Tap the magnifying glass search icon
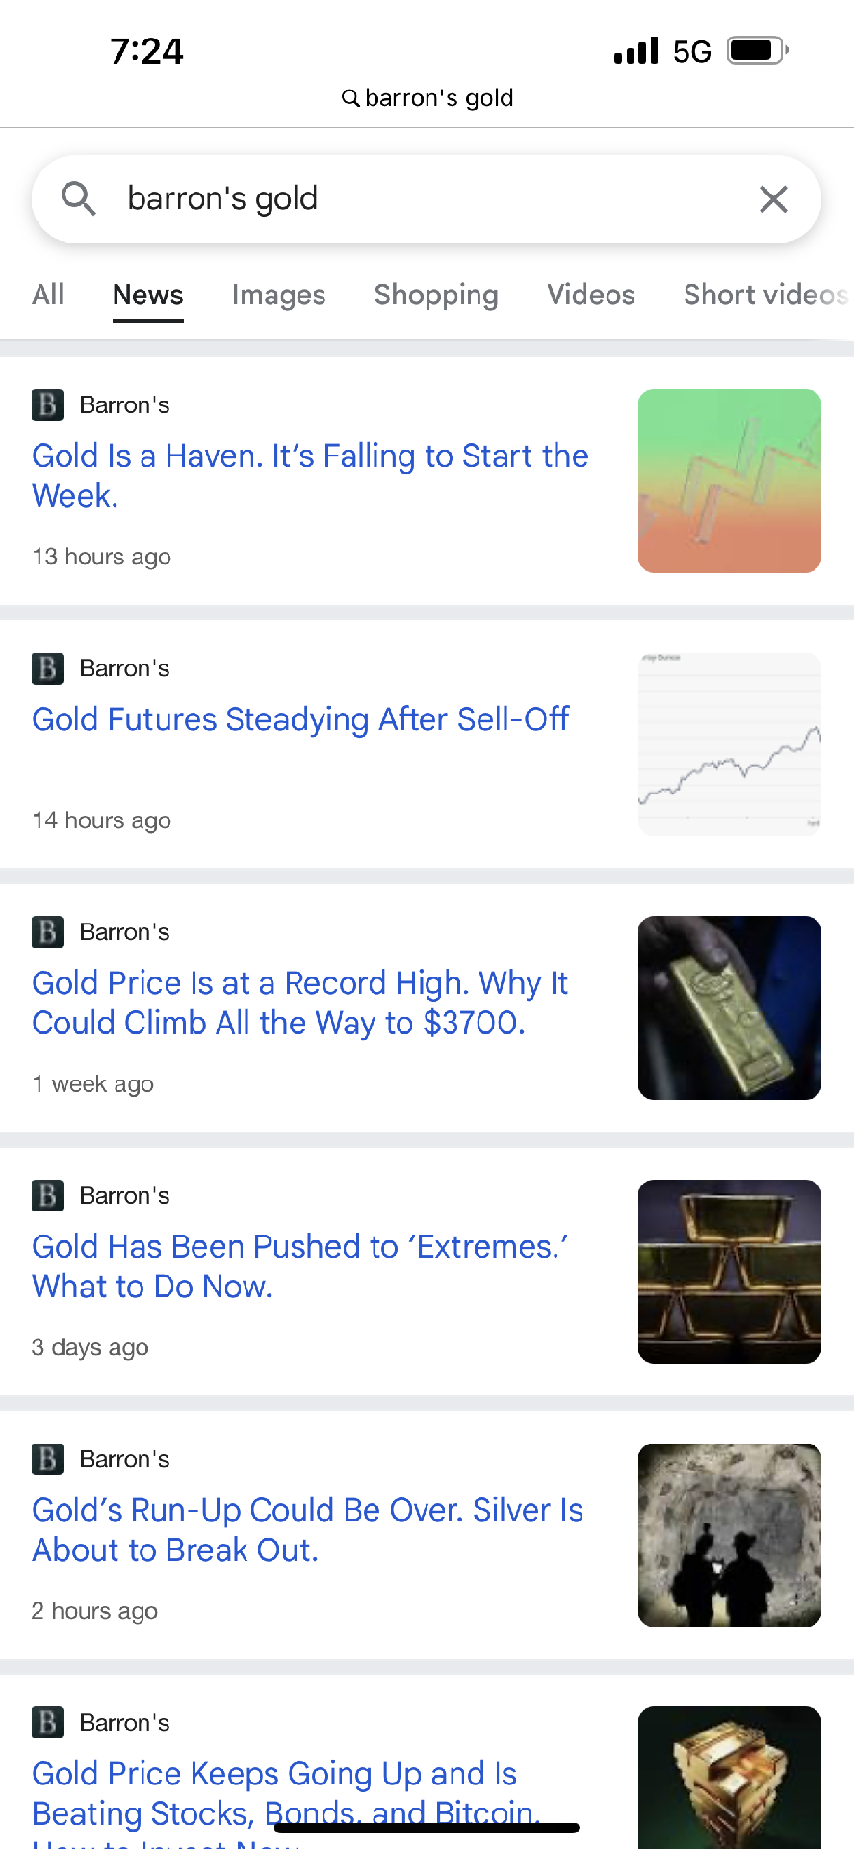Viewport: 854px width, 1849px height. tap(78, 199)
